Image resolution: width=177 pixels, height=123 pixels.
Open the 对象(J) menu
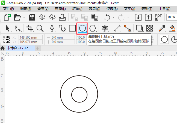pos(77,8)
